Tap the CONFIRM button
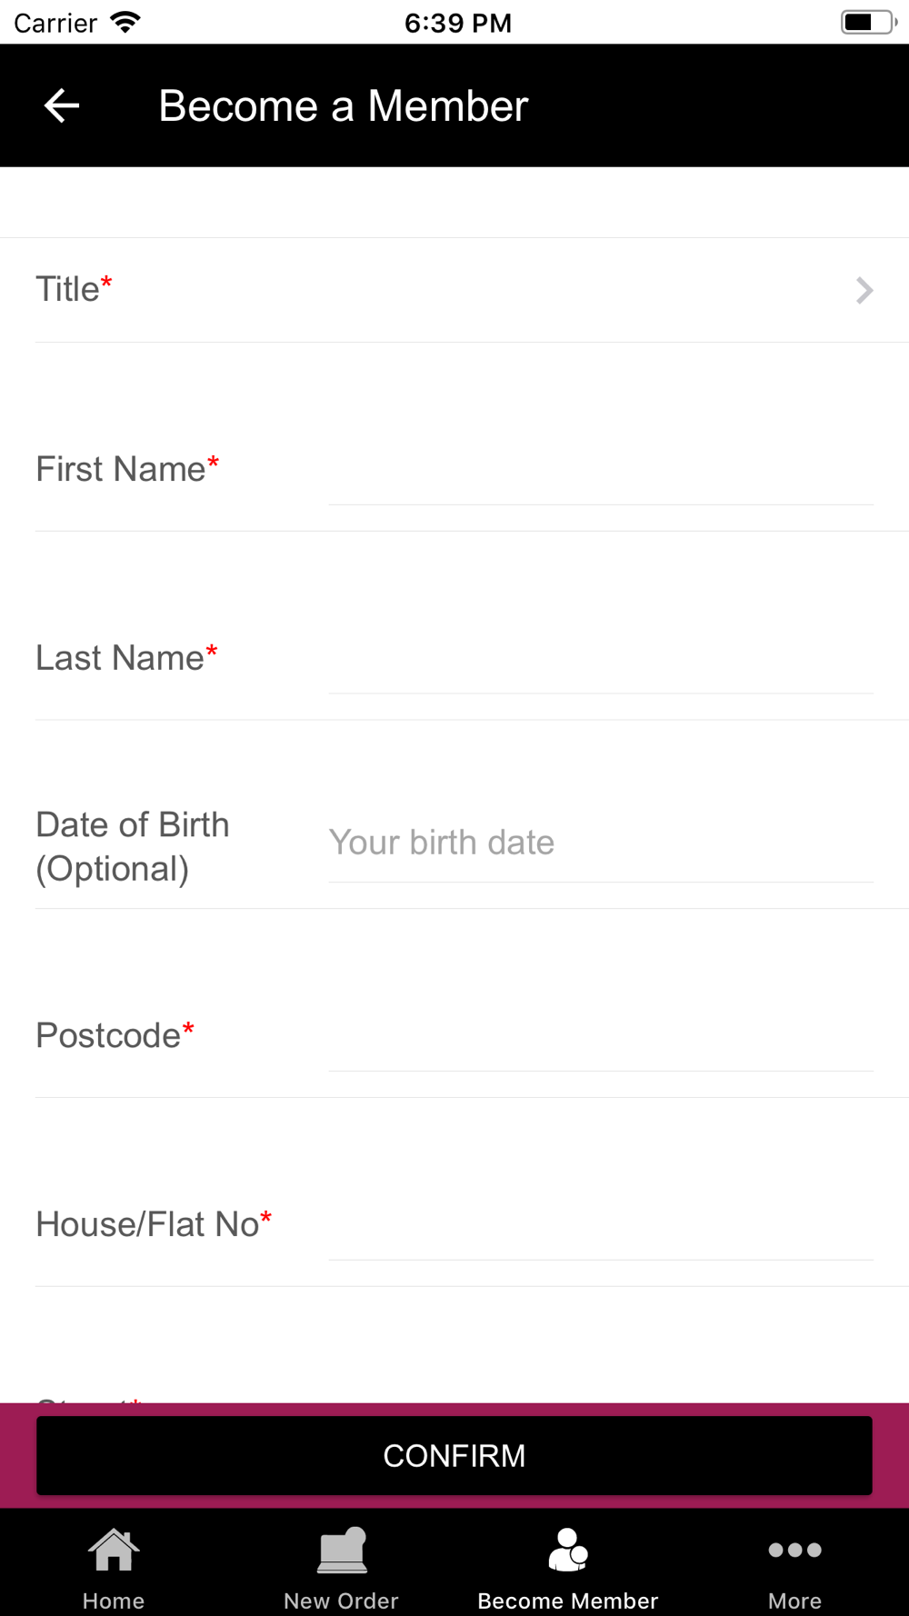This screenshot has height=1616, width=909. click(454, 1455)
